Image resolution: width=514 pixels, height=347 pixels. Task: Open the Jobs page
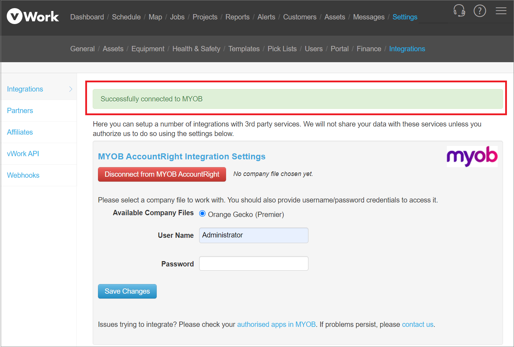177,17
